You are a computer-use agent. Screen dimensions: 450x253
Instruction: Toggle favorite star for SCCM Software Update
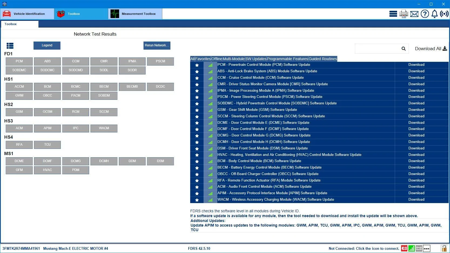(x=197, y=117)
